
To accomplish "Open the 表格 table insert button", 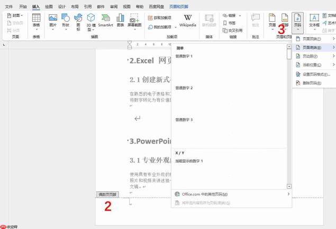I will 36,22.
